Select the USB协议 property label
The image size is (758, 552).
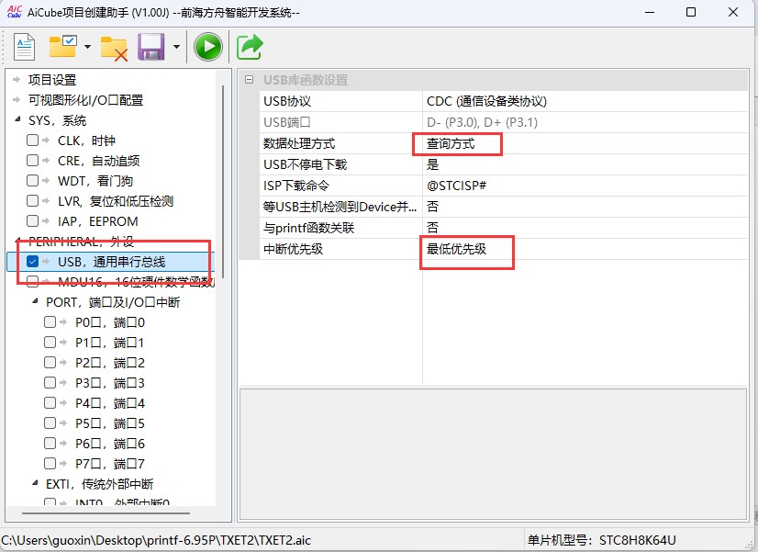[x=287, y=101]
